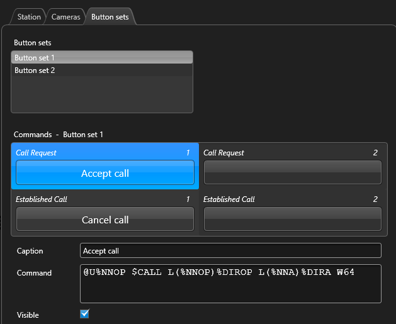Select Button set 1 in the list
The height and width of the screenshot is (324, 396).
[x=101, y=58]
